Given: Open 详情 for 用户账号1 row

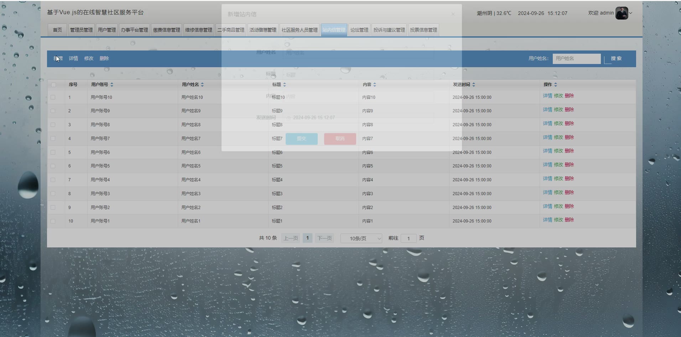Looking at the screenshot, I should [x=547, y=220].
